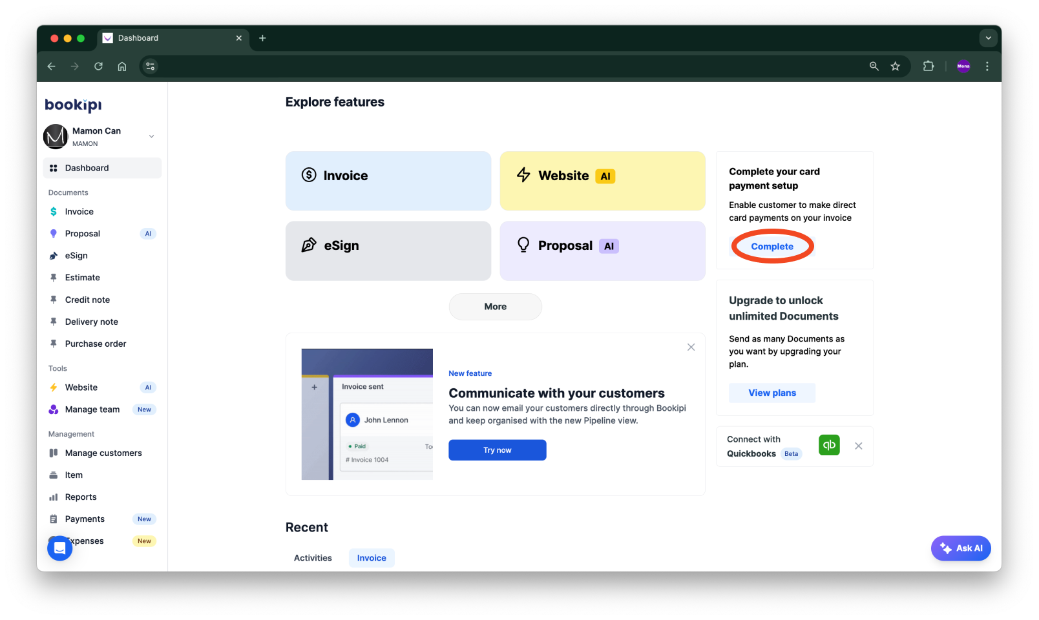Open the tab list chevron at top right
Image resolution: width=1039 pixels, height=620 pixels.
click(x=988, y=38)
